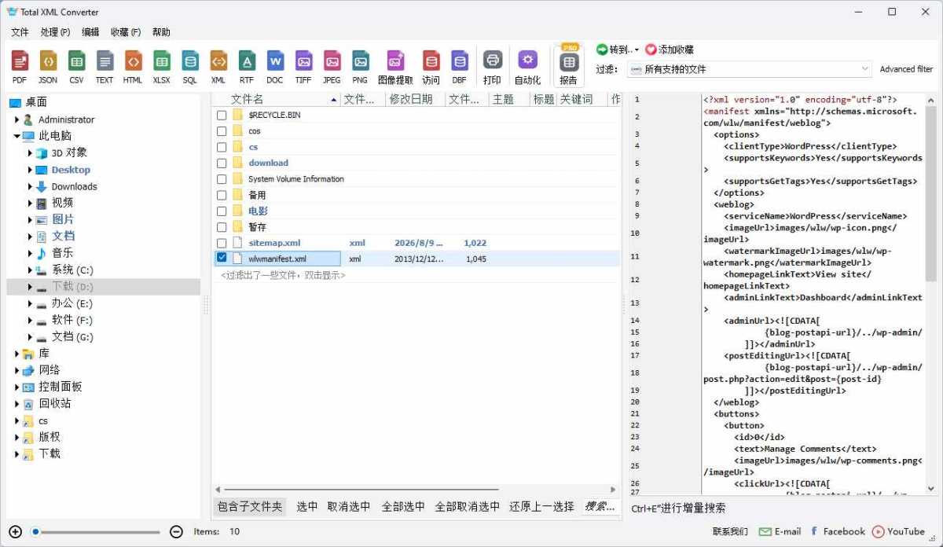Select the TIFF conversion icon
This screenshot has width=943, height=547.
pos(303,67)
